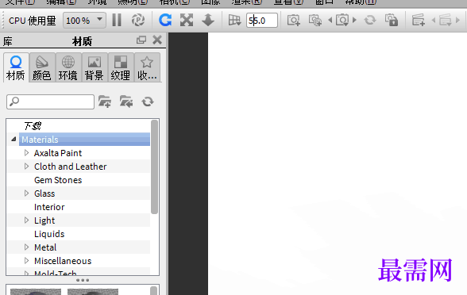Viewport: 467px width, 295px height.
Task: Open the camera list icon
Action: (x=342, y=21)
